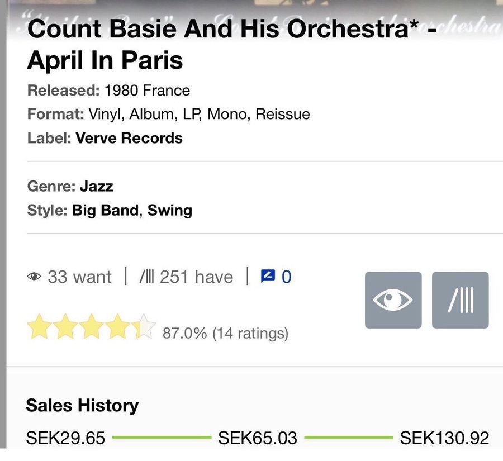
Task: Open the Big Band style link
Action: pos(105,211)
